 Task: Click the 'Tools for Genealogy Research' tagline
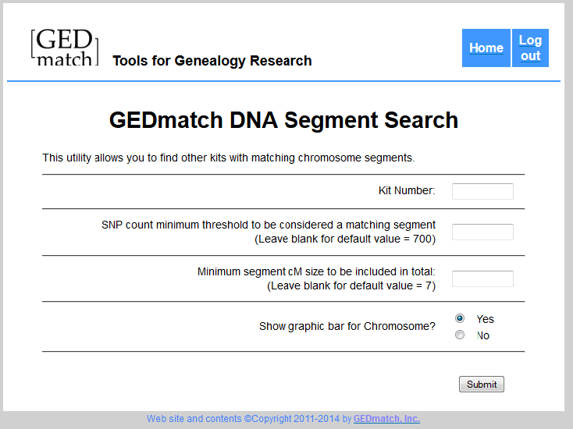point(212,61)
